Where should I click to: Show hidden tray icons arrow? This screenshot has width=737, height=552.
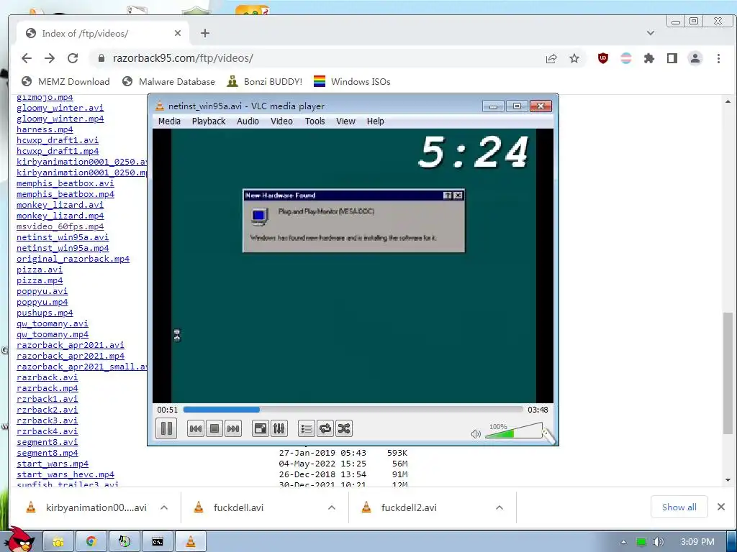point(623,542)
